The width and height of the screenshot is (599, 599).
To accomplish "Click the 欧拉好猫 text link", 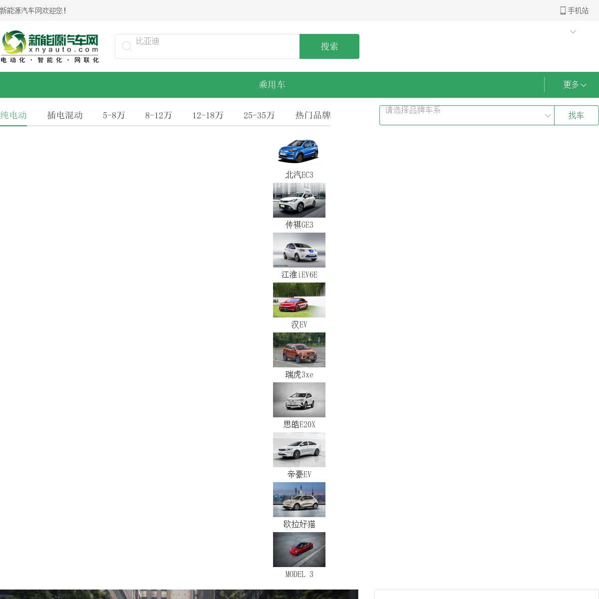I will click(x=299, y=524).
